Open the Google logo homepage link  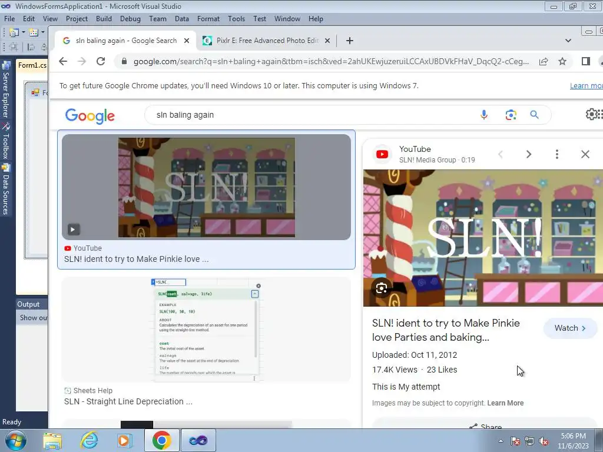(90, 116)
